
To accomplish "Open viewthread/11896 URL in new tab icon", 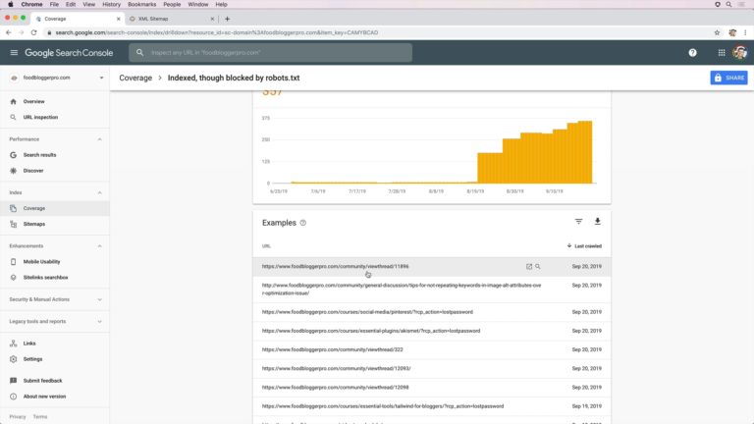I will click(529, 266).
